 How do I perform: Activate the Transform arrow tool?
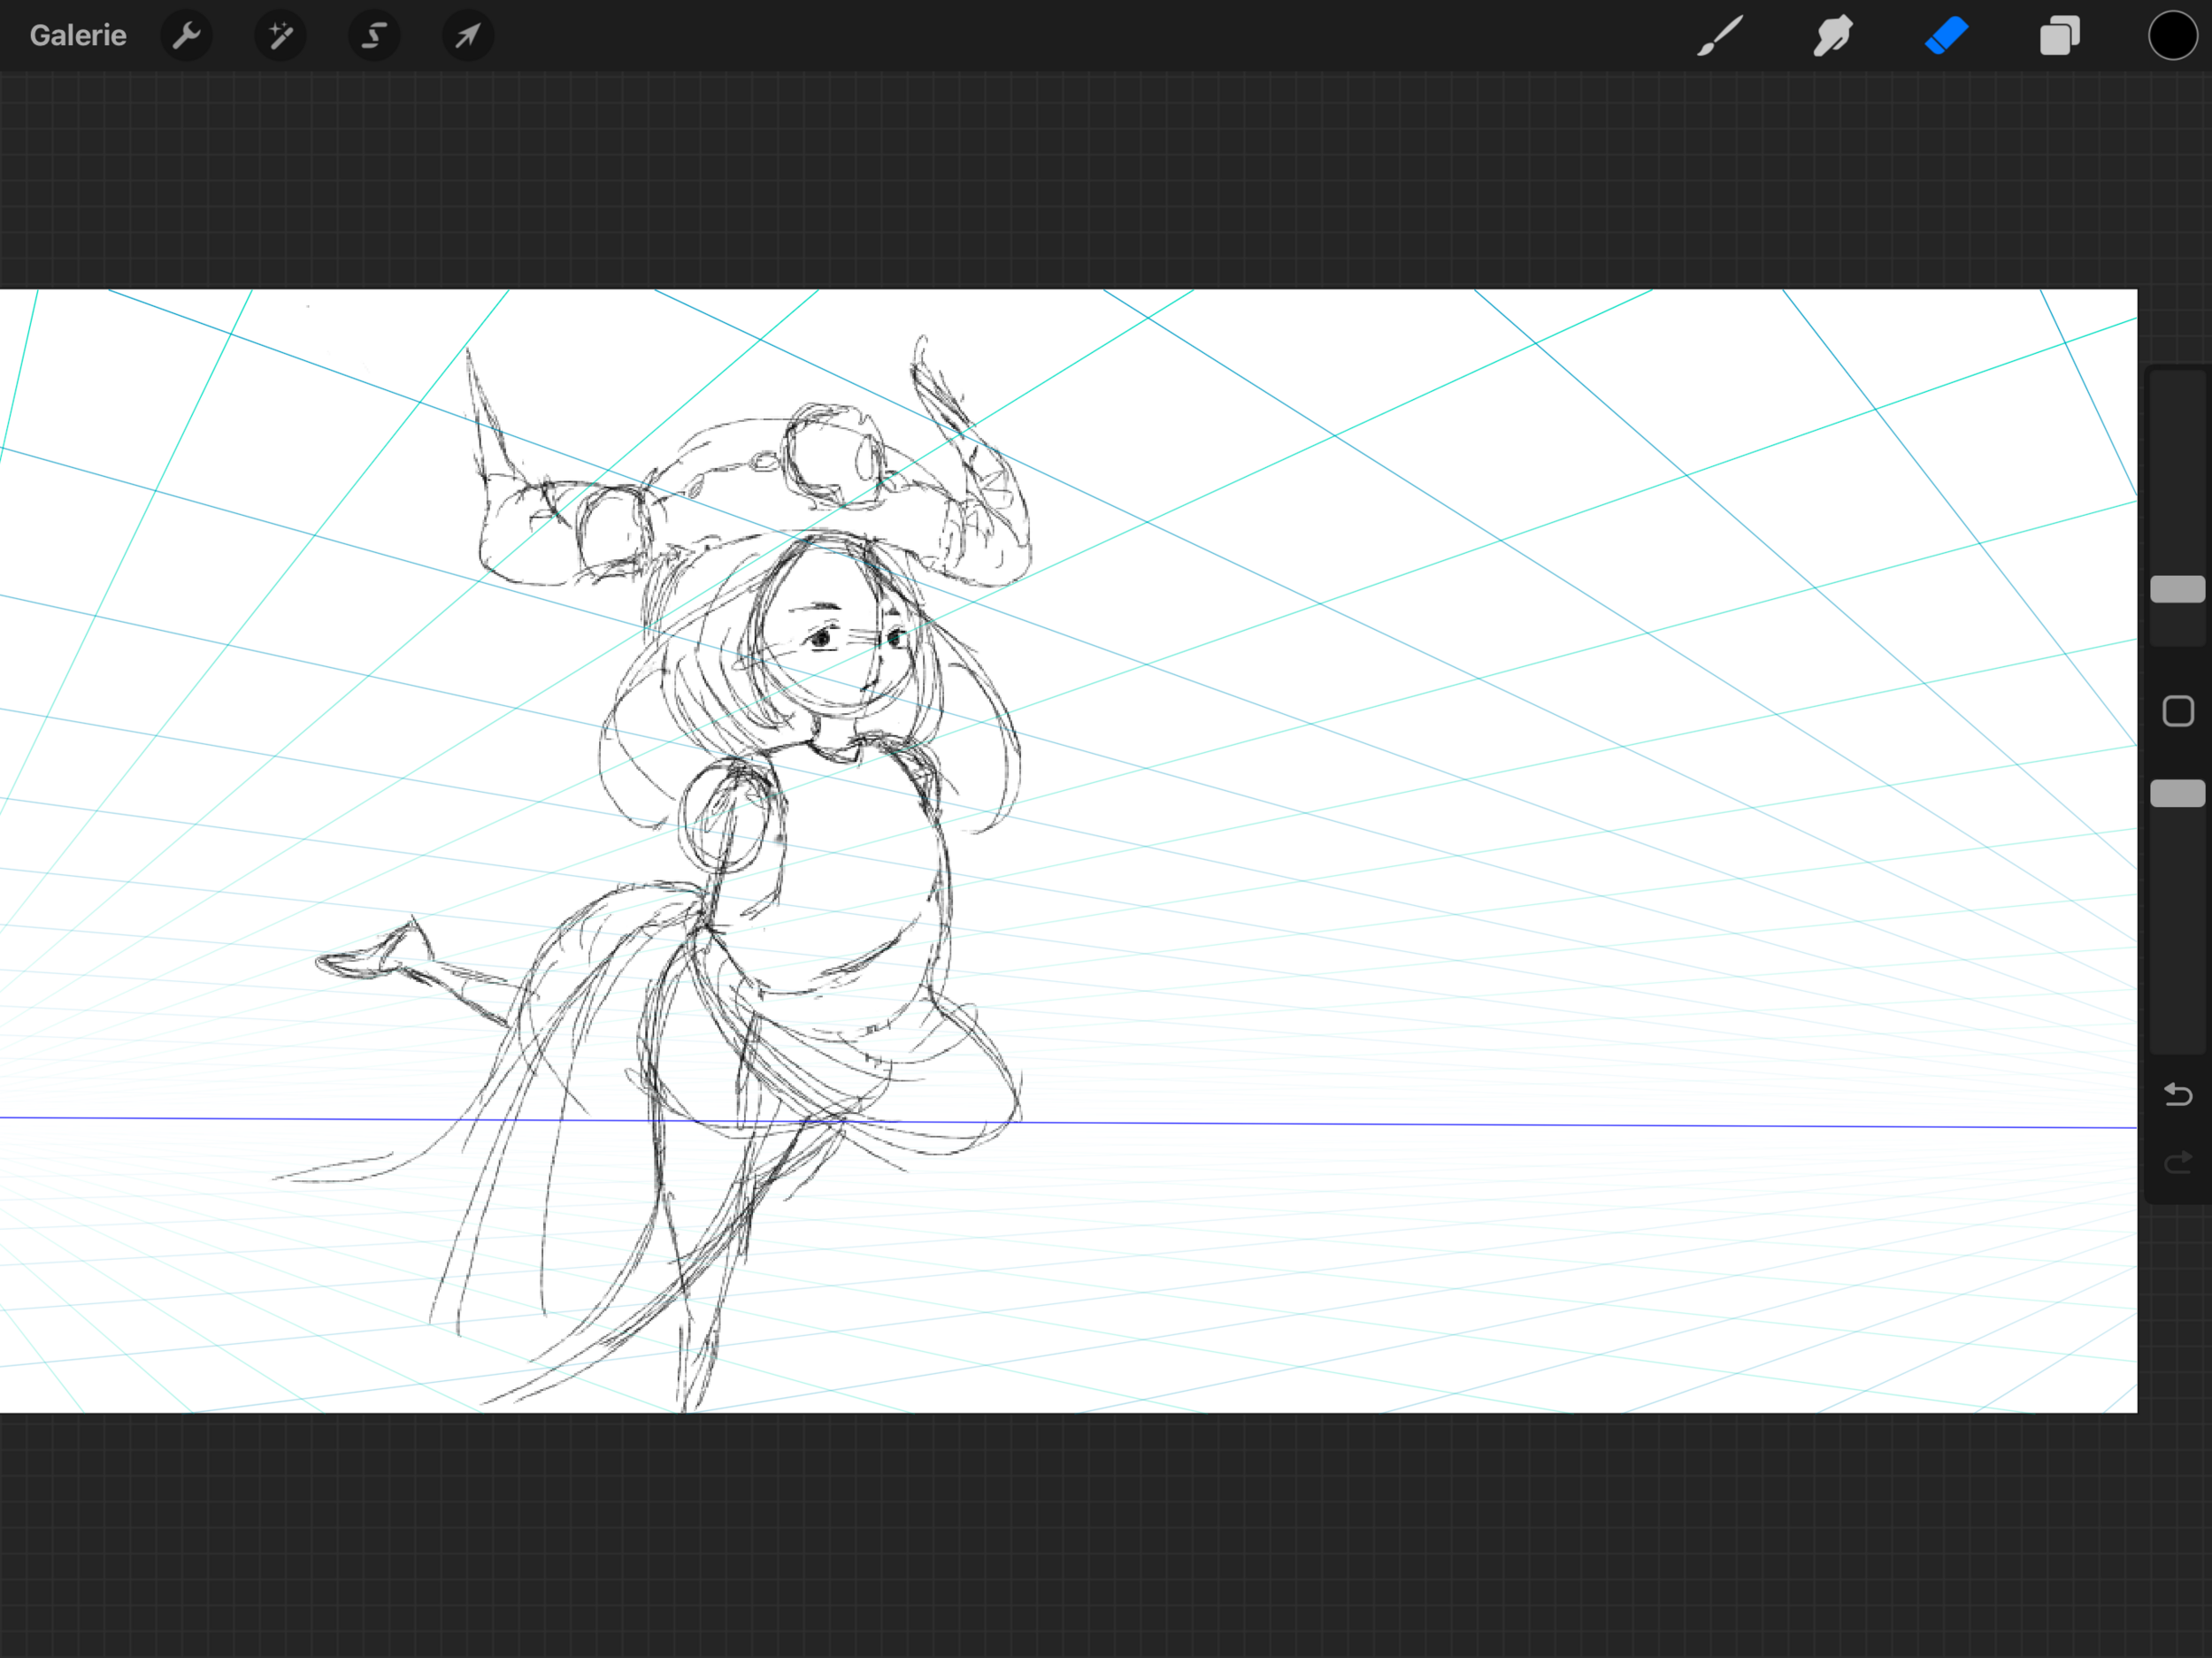(x=467, y=36)
